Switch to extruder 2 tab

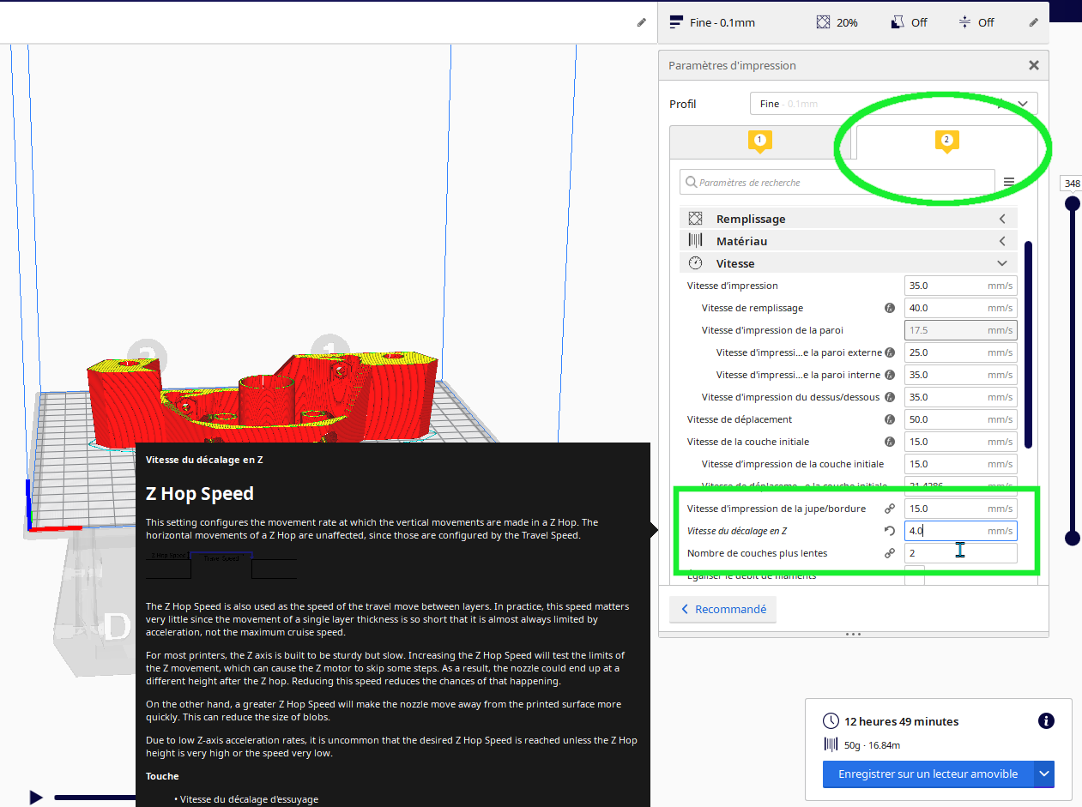[x=946, y=142]
